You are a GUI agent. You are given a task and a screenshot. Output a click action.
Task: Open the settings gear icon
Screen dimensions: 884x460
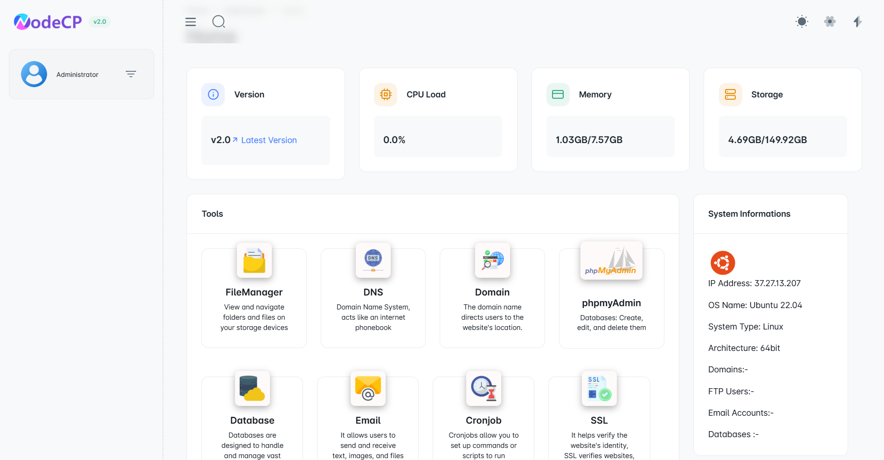click(x=829, y=21)
